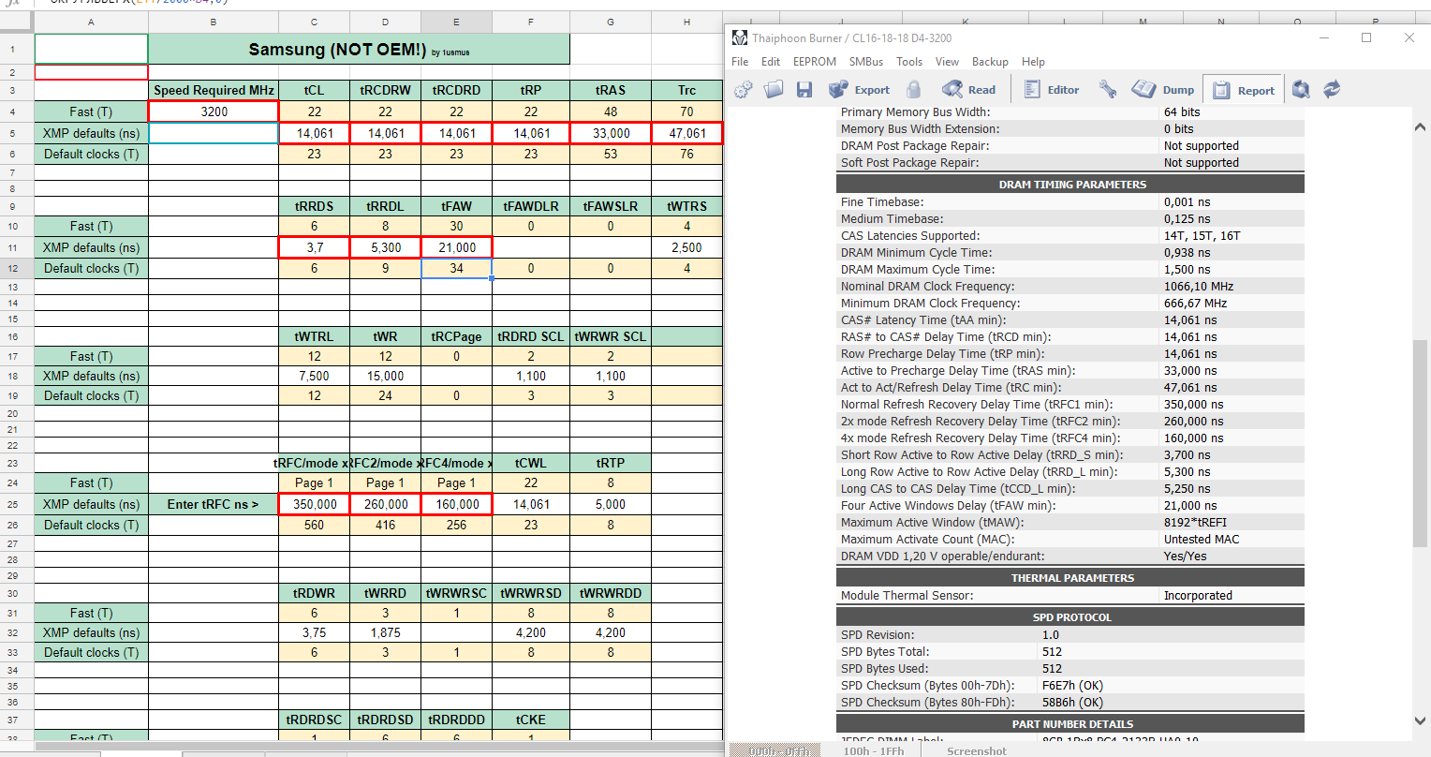The height and width of the screenshot is (757, 1431).
Task: Select the tRDRD SCL header cell
Action: 531,336
